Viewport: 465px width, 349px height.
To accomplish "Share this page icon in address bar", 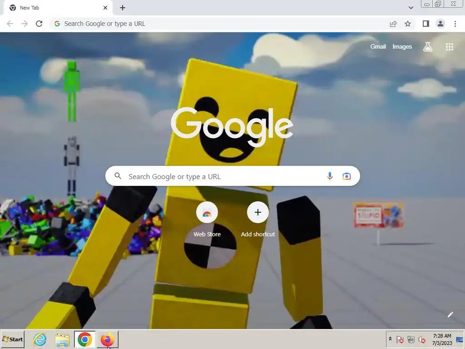I will click(x=393, y=24).
